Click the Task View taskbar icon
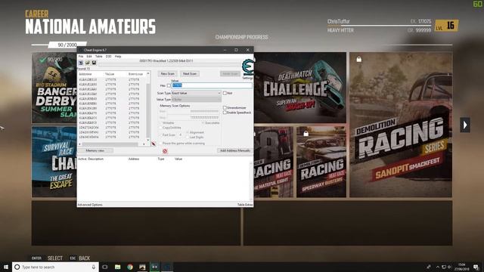This screenshot has width=484, height=272. (x=105, y=267)
